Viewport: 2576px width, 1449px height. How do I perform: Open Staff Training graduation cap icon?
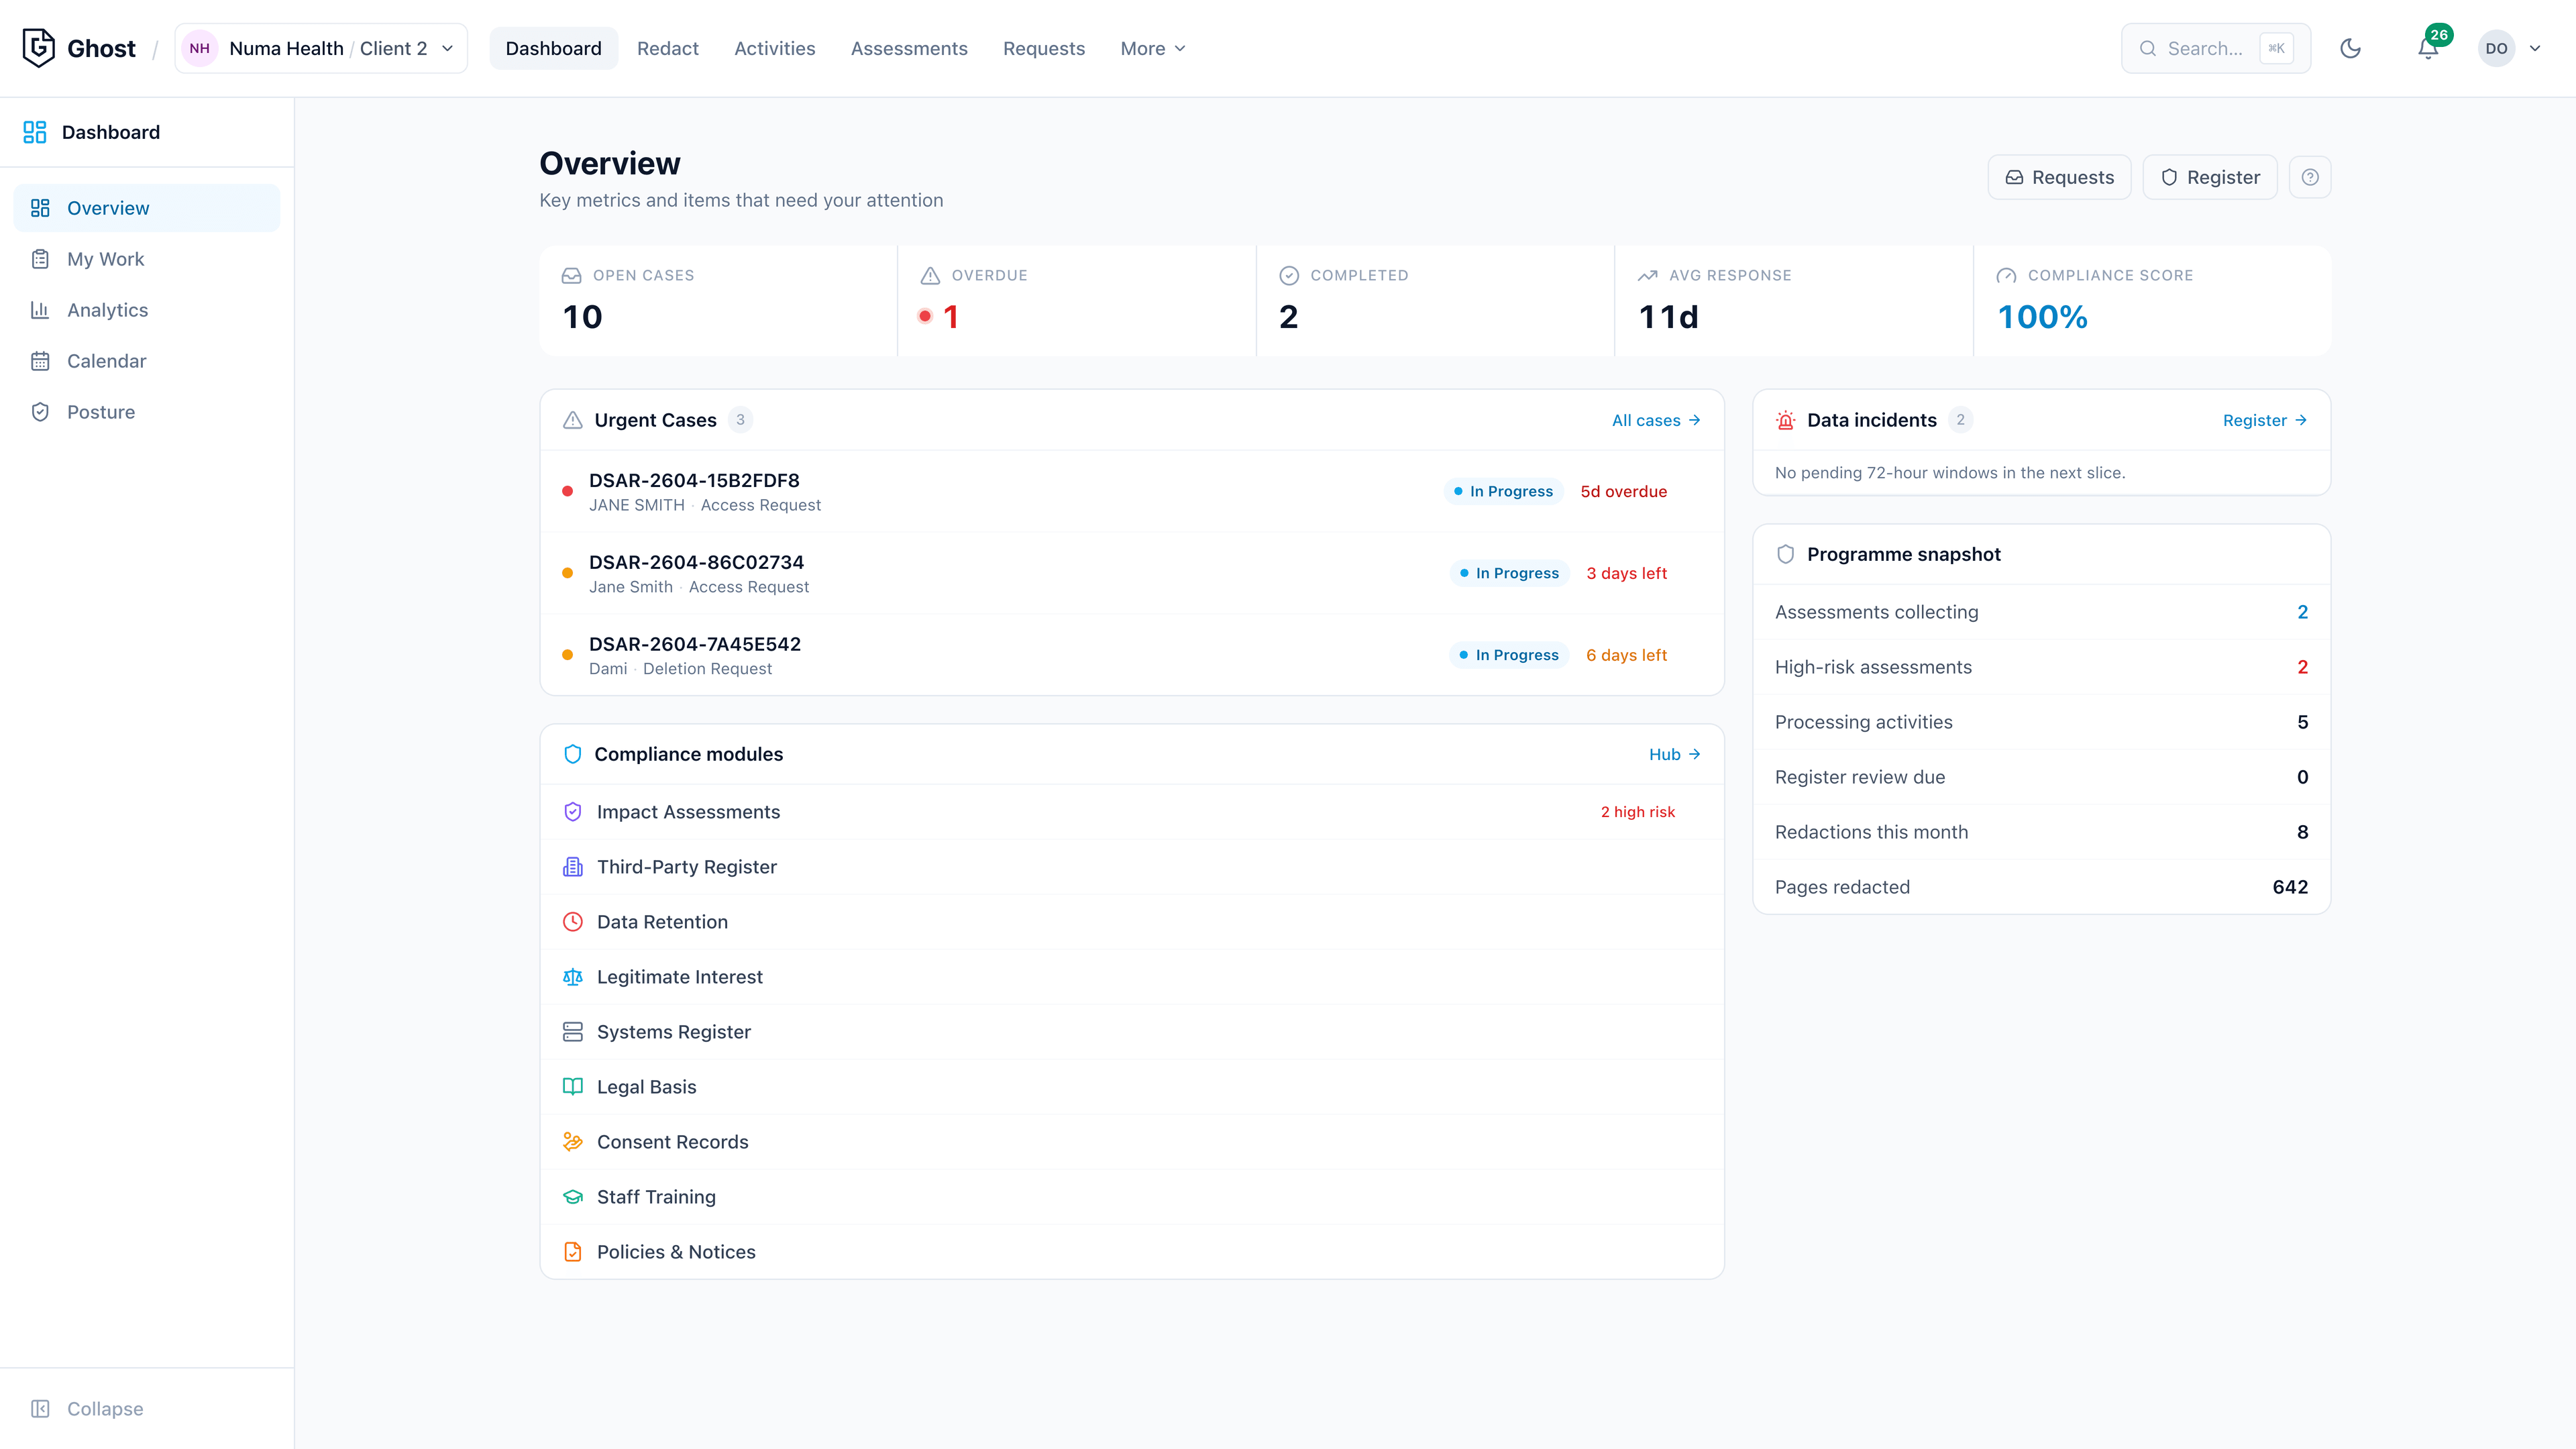(x=572, y=1197)
